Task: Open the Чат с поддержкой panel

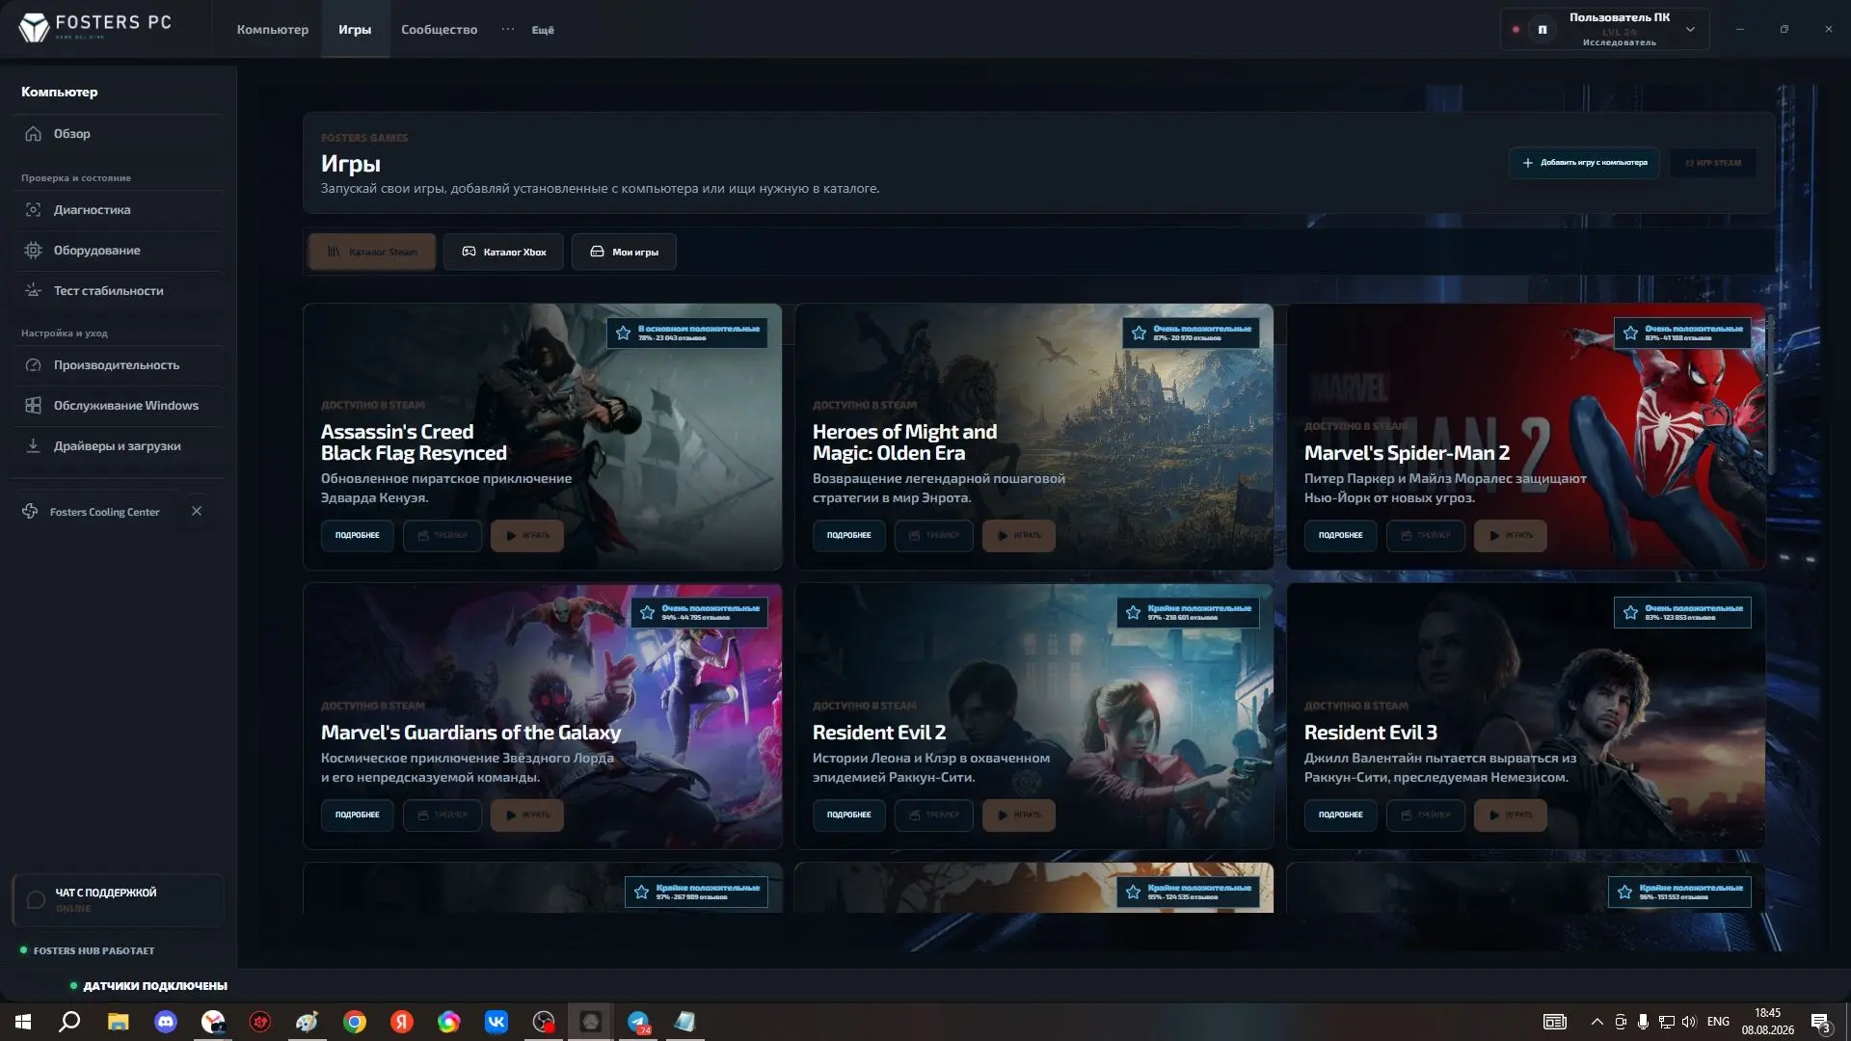Action: click(118, 900)
